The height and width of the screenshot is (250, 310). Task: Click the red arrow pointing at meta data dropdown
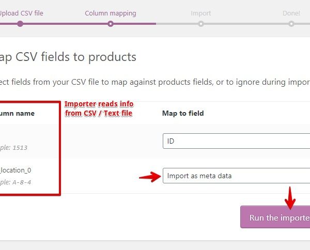[149, 177]
